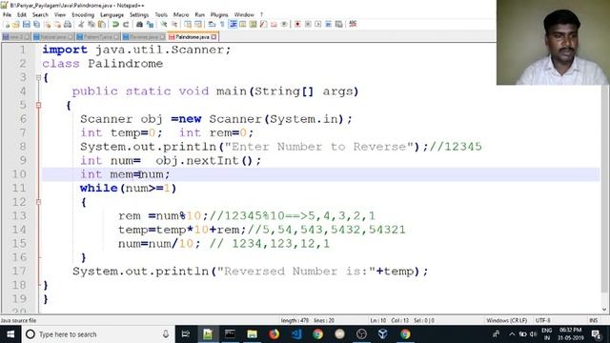Screen dimensions: 610x343
Task: Click the scroll down arrow of editor
Action: (604, 310)
